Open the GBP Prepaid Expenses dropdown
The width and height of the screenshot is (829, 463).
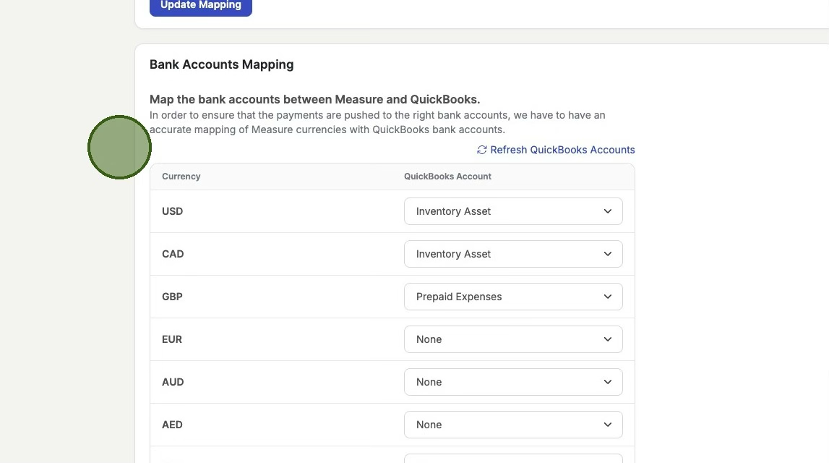pos(512,297)
